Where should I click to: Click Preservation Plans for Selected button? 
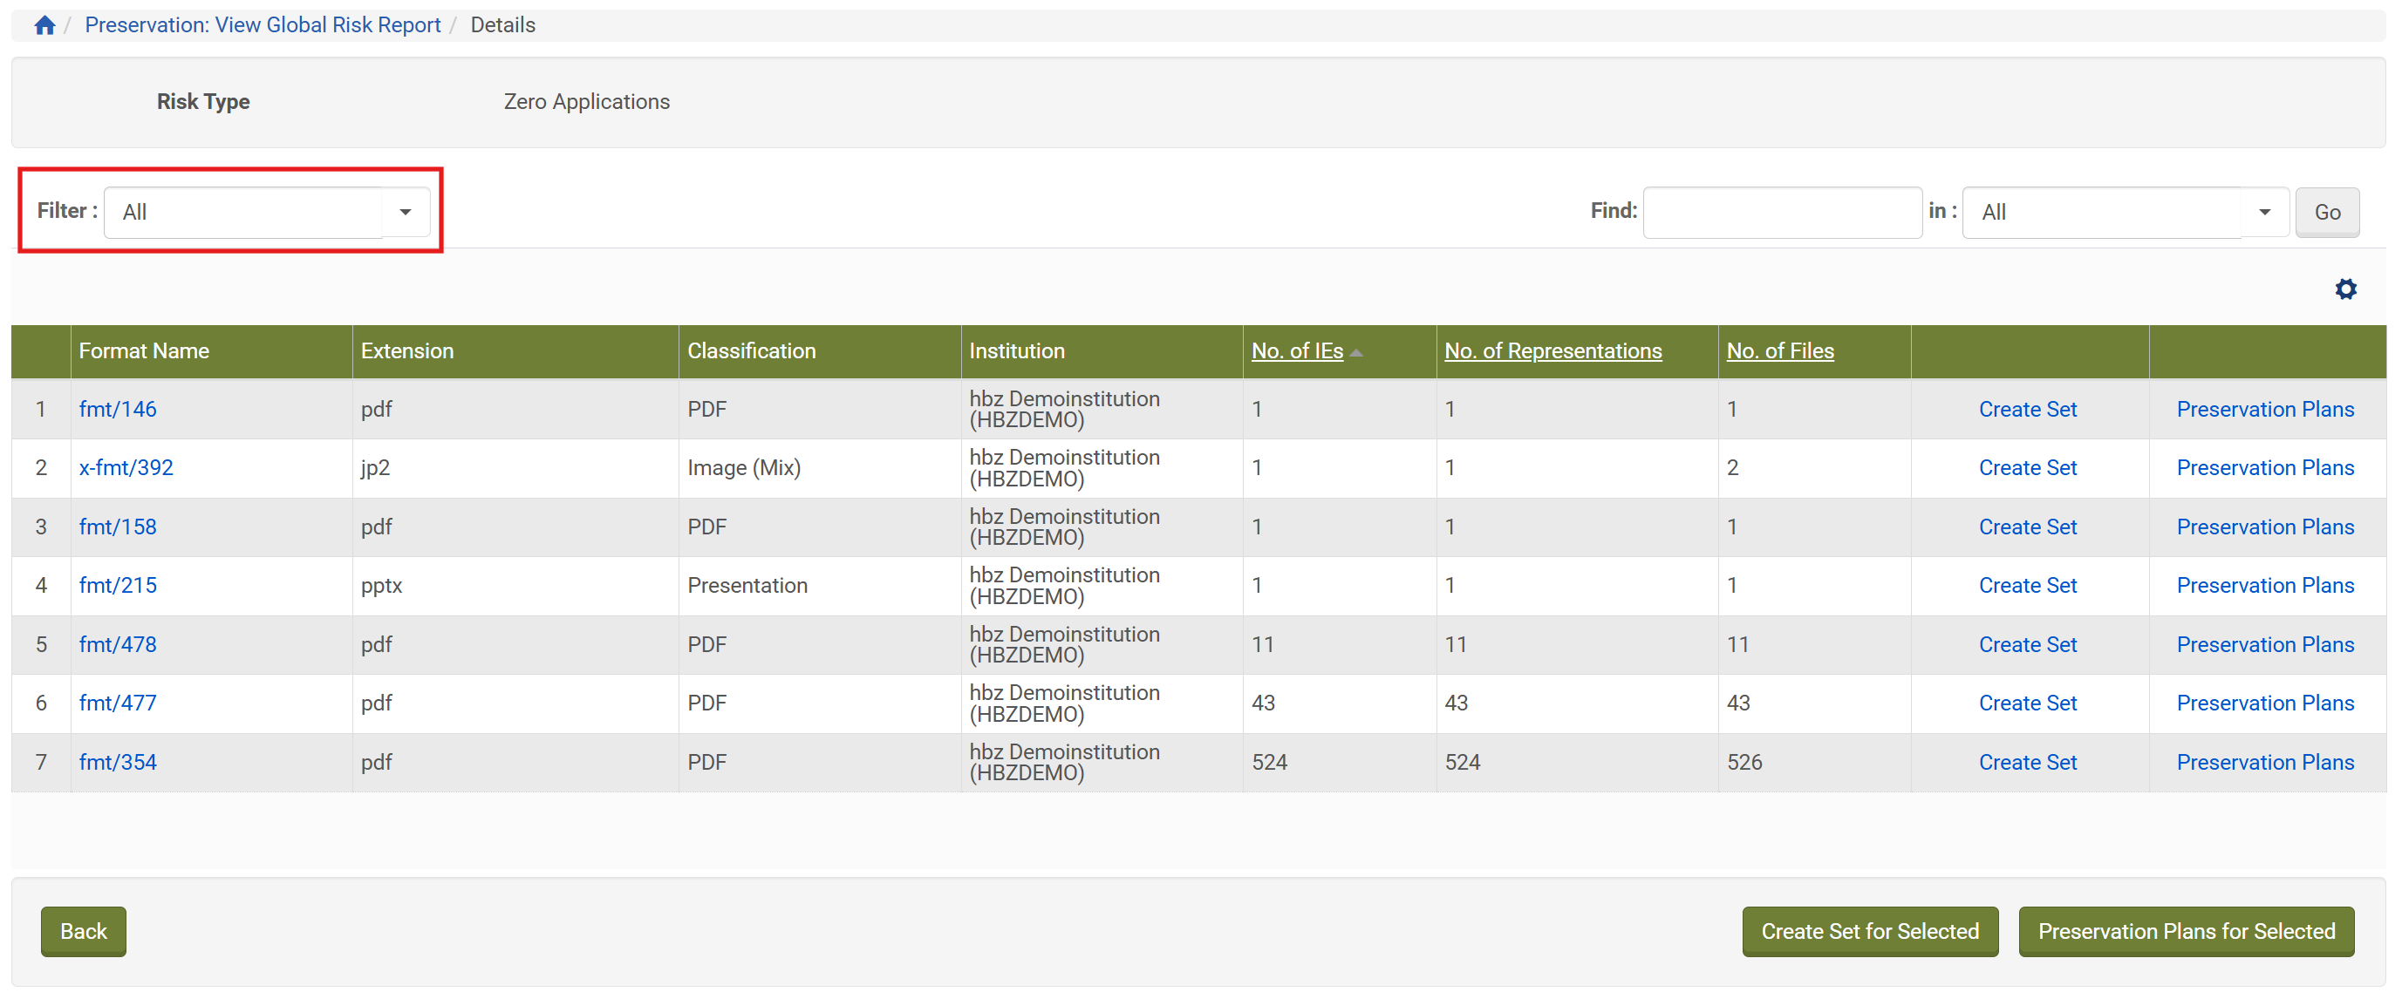click(2186, 931)
